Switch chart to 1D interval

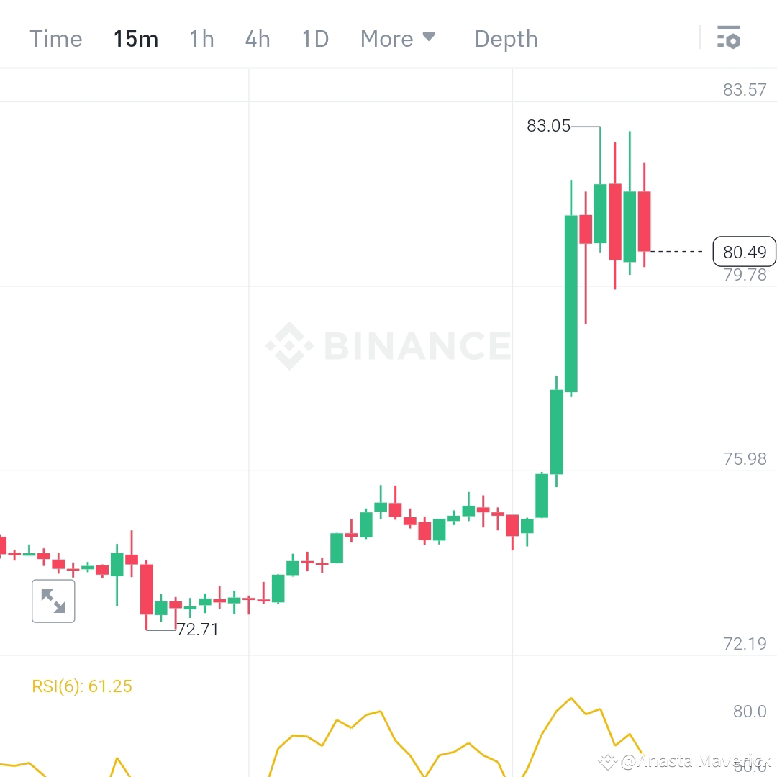[x=314, y=39]
